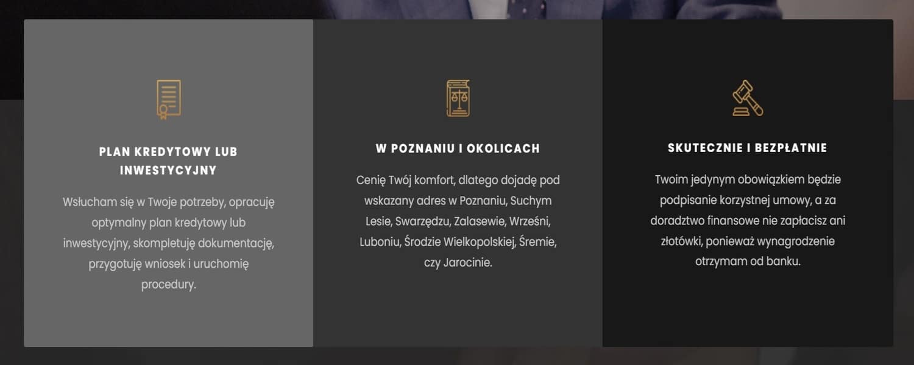Image resolution: width=914 pixels, height=365 pixels.
Task: Click the judge's gavel icon
Action: tap(748, 98)
